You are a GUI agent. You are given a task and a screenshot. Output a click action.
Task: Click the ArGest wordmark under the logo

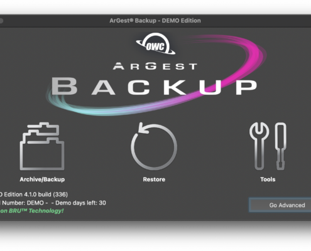coord(155,66)
